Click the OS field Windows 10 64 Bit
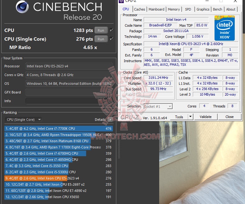 coord(69,84)
